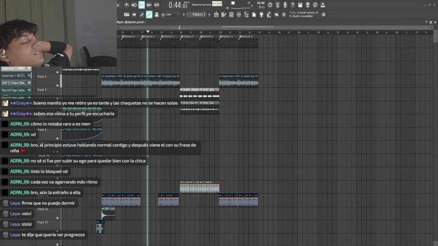Toggle blend recording overdub button
Screen dimensions: 438x246
149,5
